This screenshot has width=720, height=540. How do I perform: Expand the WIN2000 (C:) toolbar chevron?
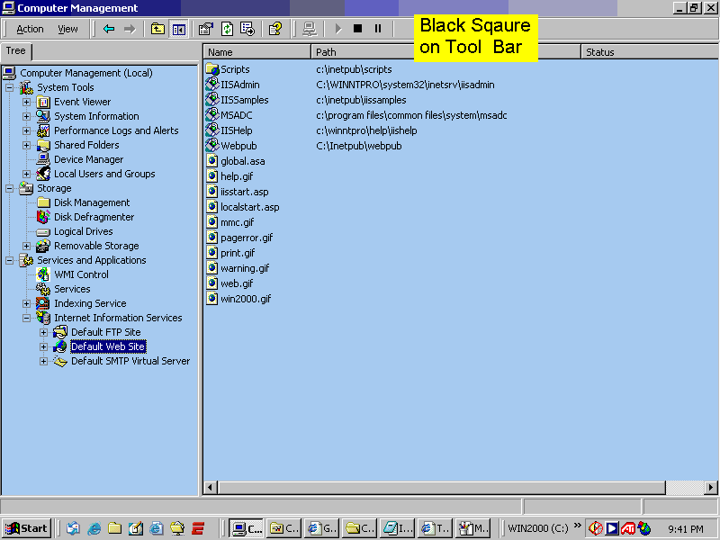coord(577,526)
